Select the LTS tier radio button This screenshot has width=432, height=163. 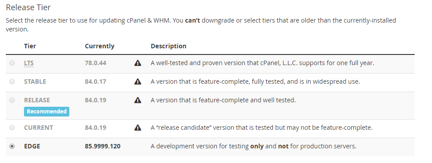click(x=12, y=63)
